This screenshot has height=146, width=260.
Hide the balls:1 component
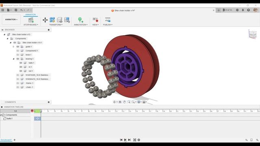tap(21, 63)
